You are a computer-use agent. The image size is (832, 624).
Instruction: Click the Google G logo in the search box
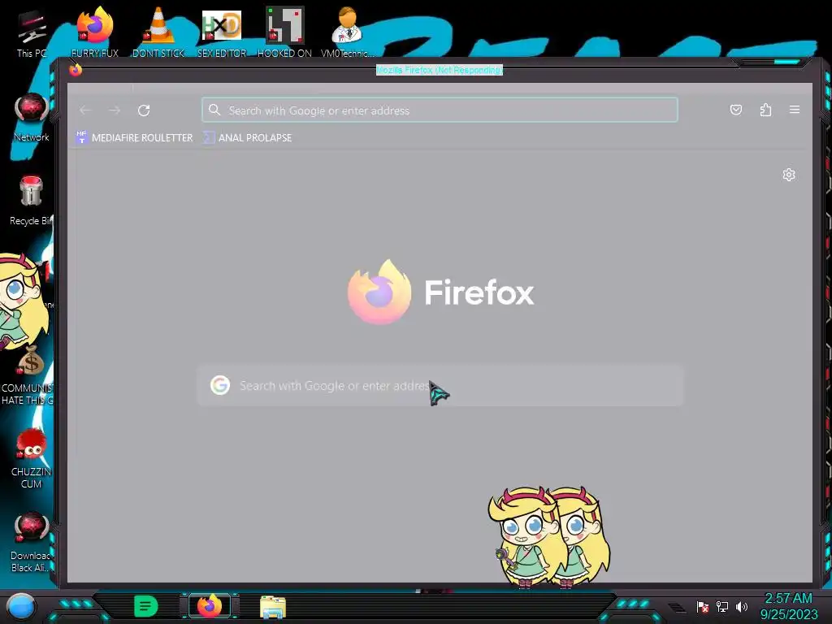point(220,385)
